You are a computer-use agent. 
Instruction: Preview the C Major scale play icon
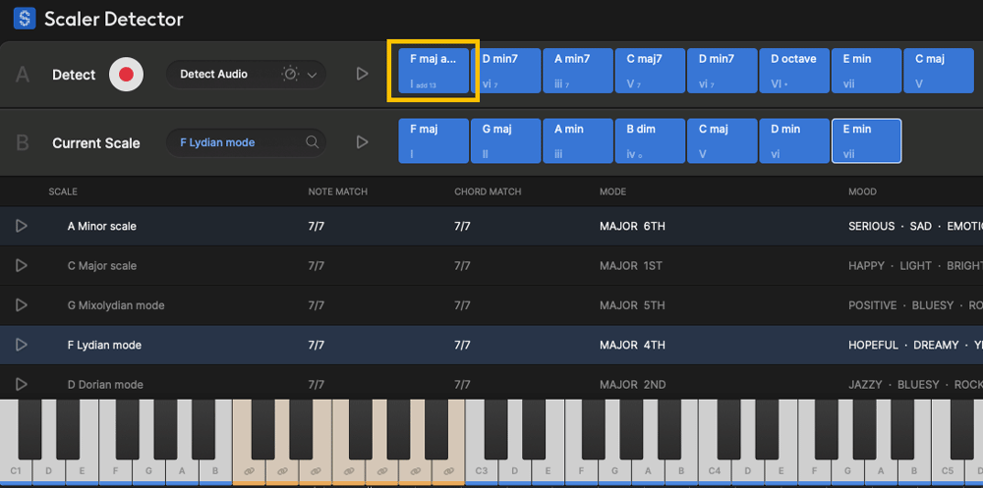pyautogui.click(x=22, y=266)
